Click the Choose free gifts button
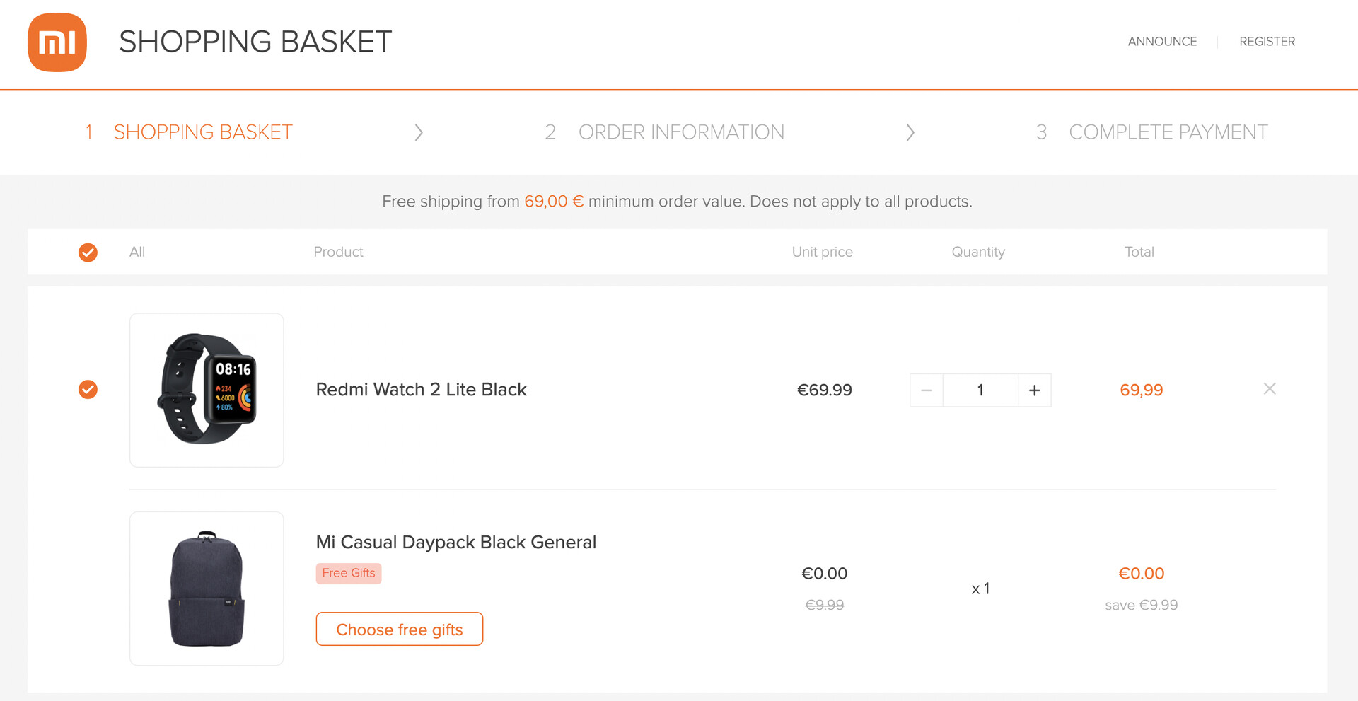The height and width of the screenshot is (701, 1358). click(x=399, y=629)
